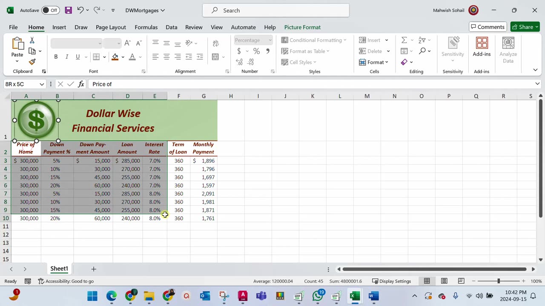The width and height of the screenshot is (545, 306).
Task: Click the Fill down icon in Editing
Action: tap(404, 51)
